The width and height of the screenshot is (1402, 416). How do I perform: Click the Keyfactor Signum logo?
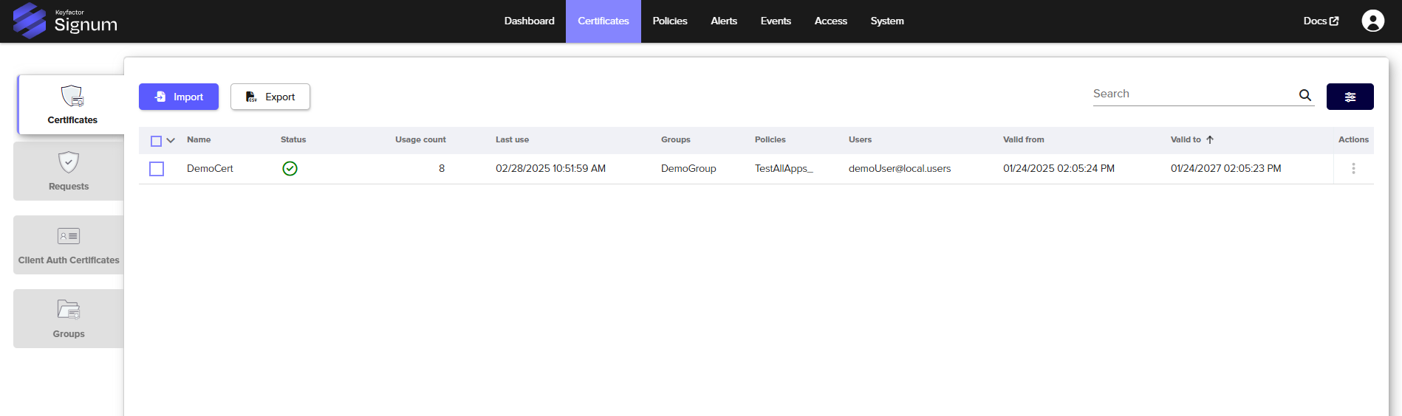tap(65, 21)
